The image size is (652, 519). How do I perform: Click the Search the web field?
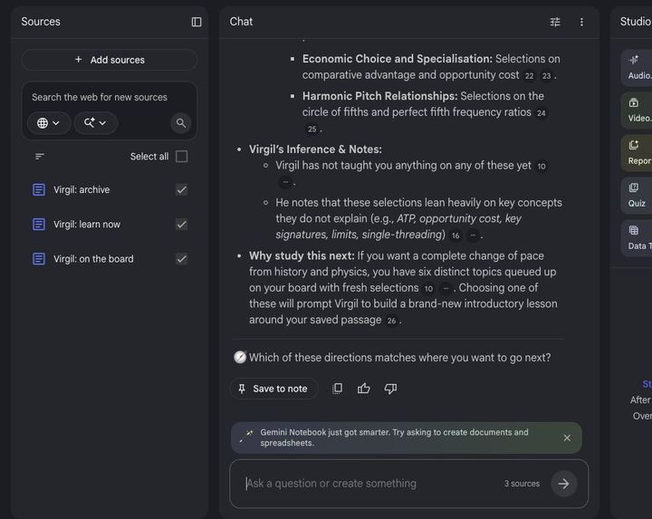[x=100, y=97]
